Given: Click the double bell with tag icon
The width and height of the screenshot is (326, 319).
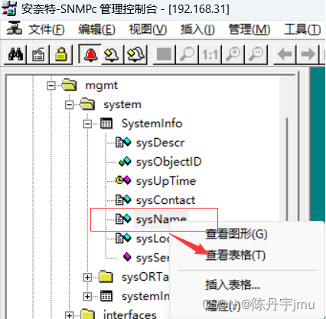Looking at the screenshot, I should coord(135,54).
